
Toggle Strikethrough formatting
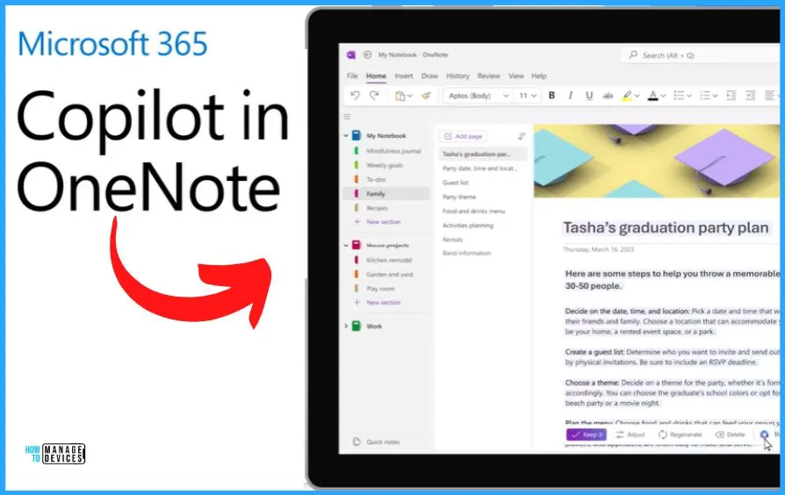(608, 95)
